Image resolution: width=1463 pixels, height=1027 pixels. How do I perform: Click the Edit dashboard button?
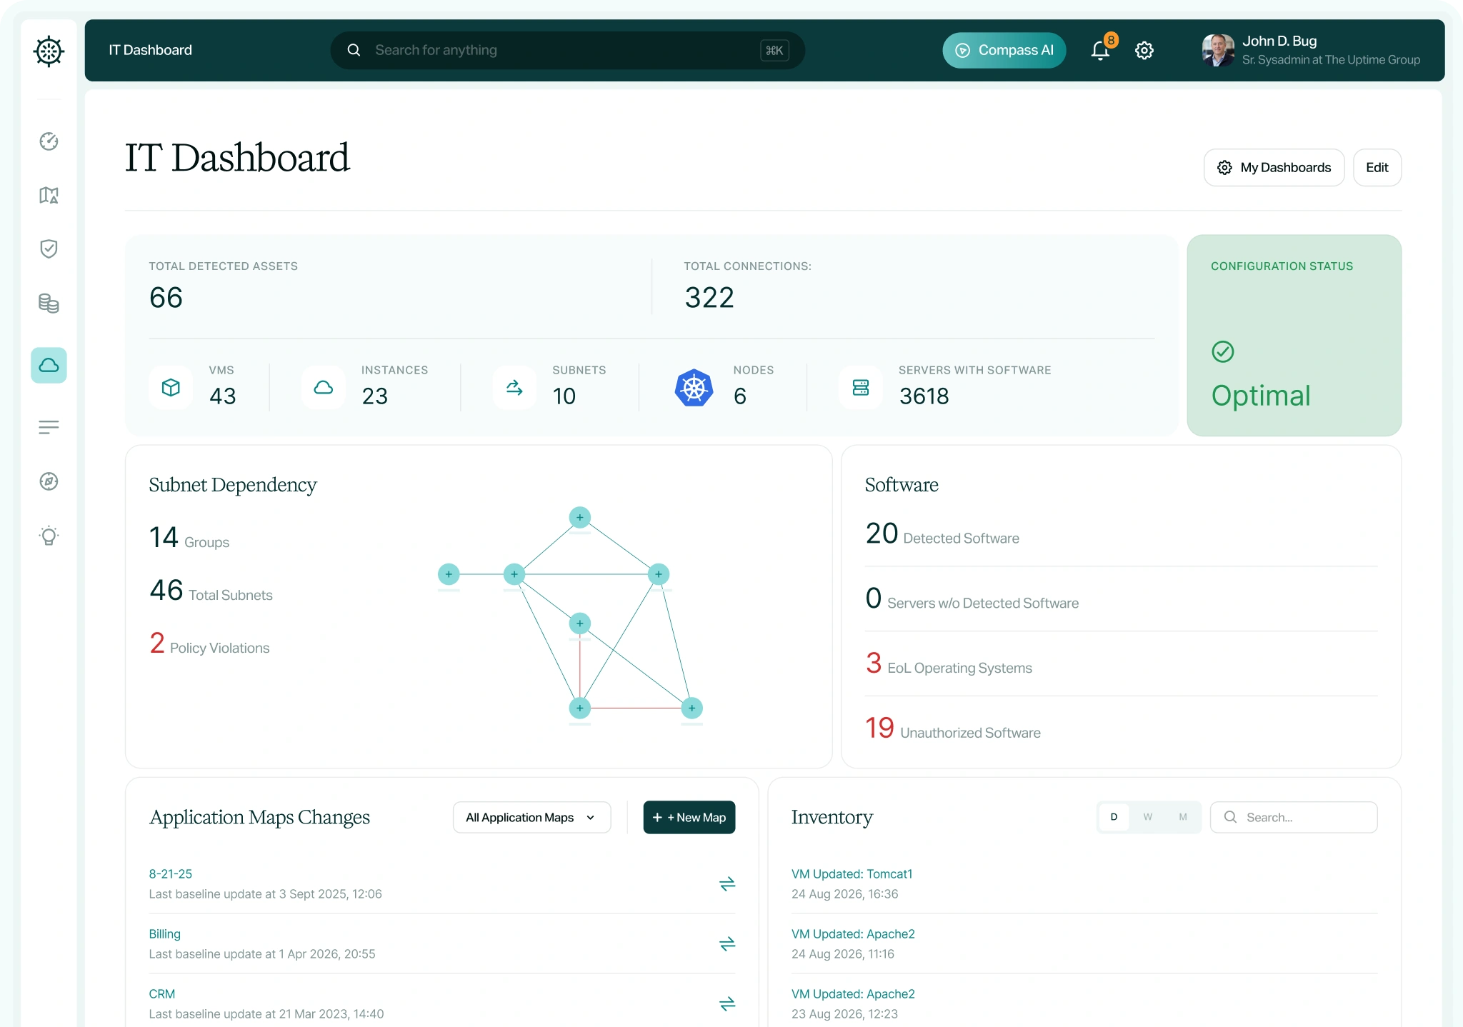point(1377,167)
